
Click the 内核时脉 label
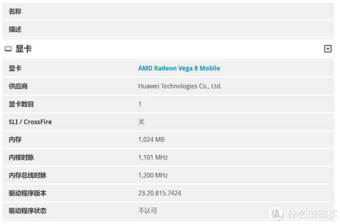tap(22, 157)
